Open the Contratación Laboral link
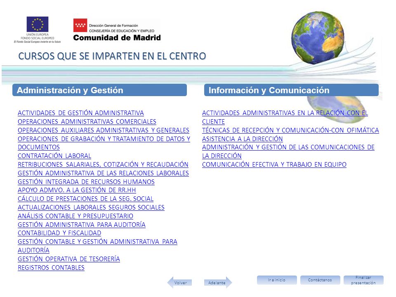396x297 pixels. [x=54, y=156]
